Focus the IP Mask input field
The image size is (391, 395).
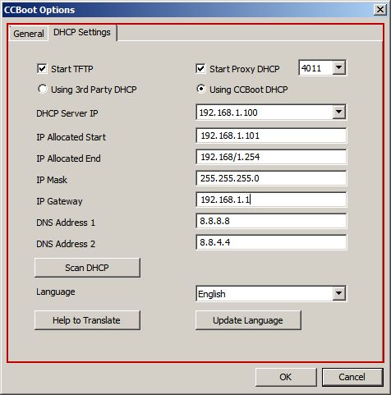(271, 178)
